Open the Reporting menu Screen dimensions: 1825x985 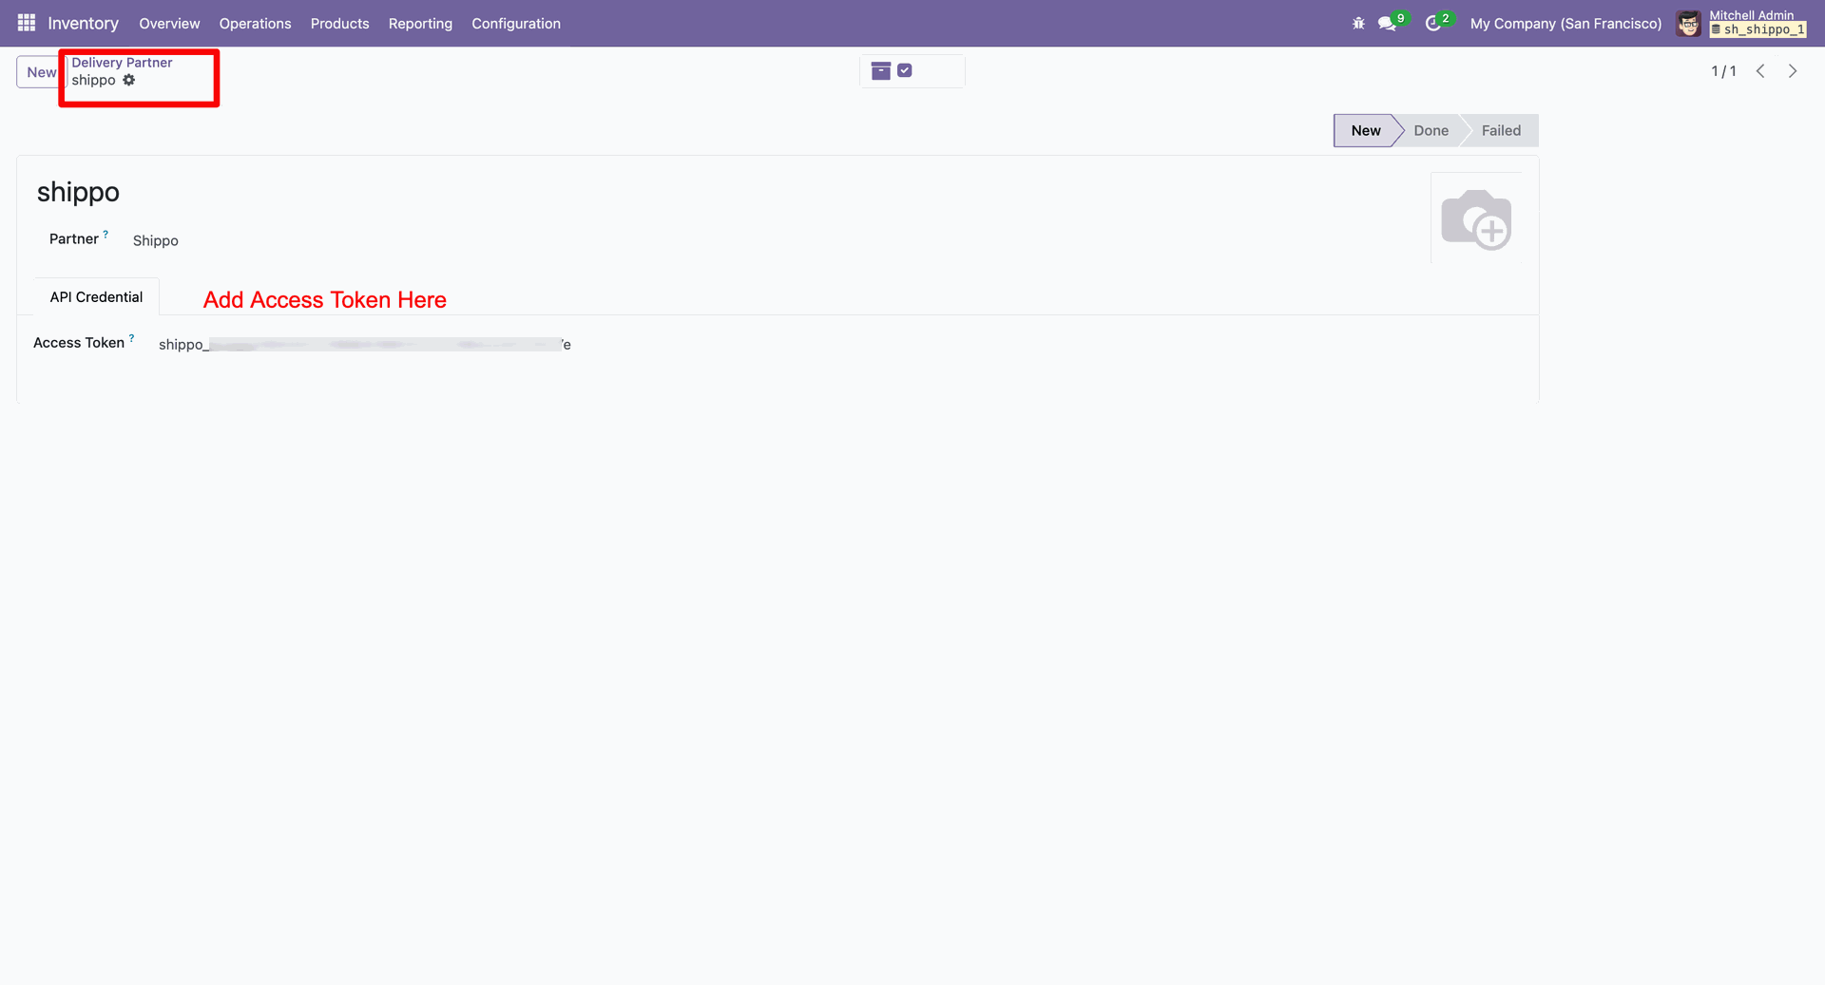420,23
